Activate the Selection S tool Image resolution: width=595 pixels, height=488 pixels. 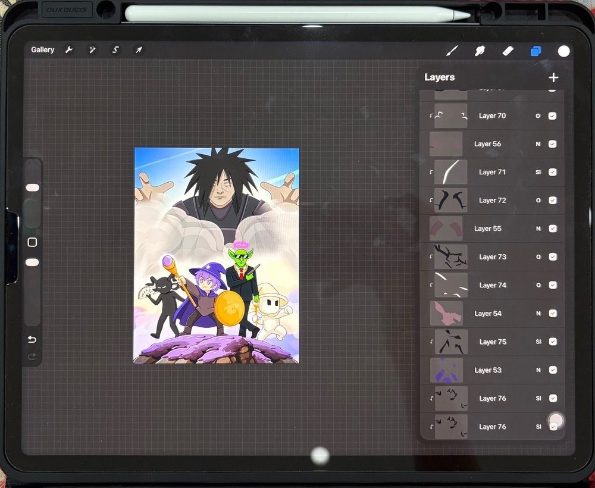coord(116,50)
